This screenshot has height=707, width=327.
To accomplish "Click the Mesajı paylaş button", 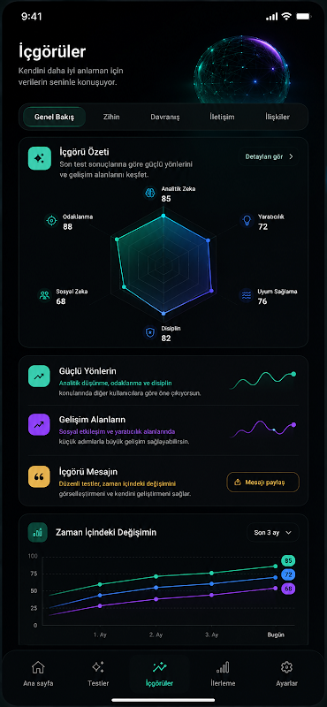I will click(x=263, y=482).
